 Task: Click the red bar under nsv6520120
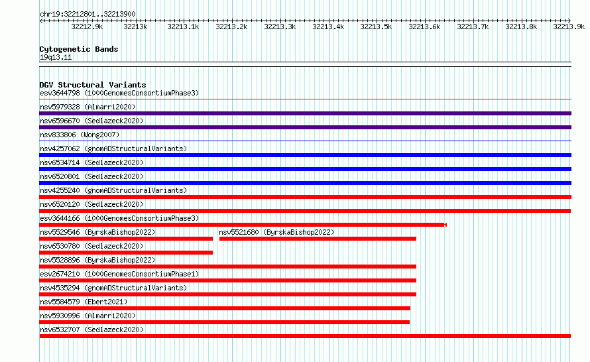[x=305, y=211]
